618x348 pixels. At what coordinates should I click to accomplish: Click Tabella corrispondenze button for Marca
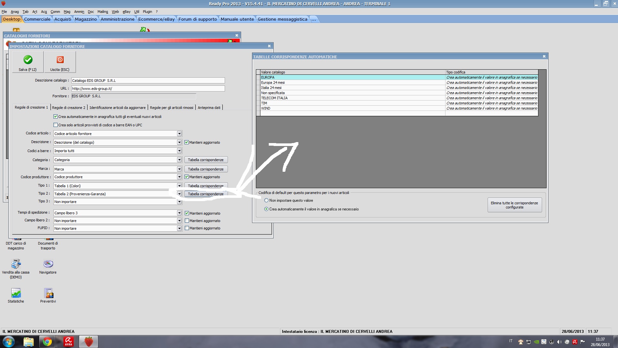[206, 169]
